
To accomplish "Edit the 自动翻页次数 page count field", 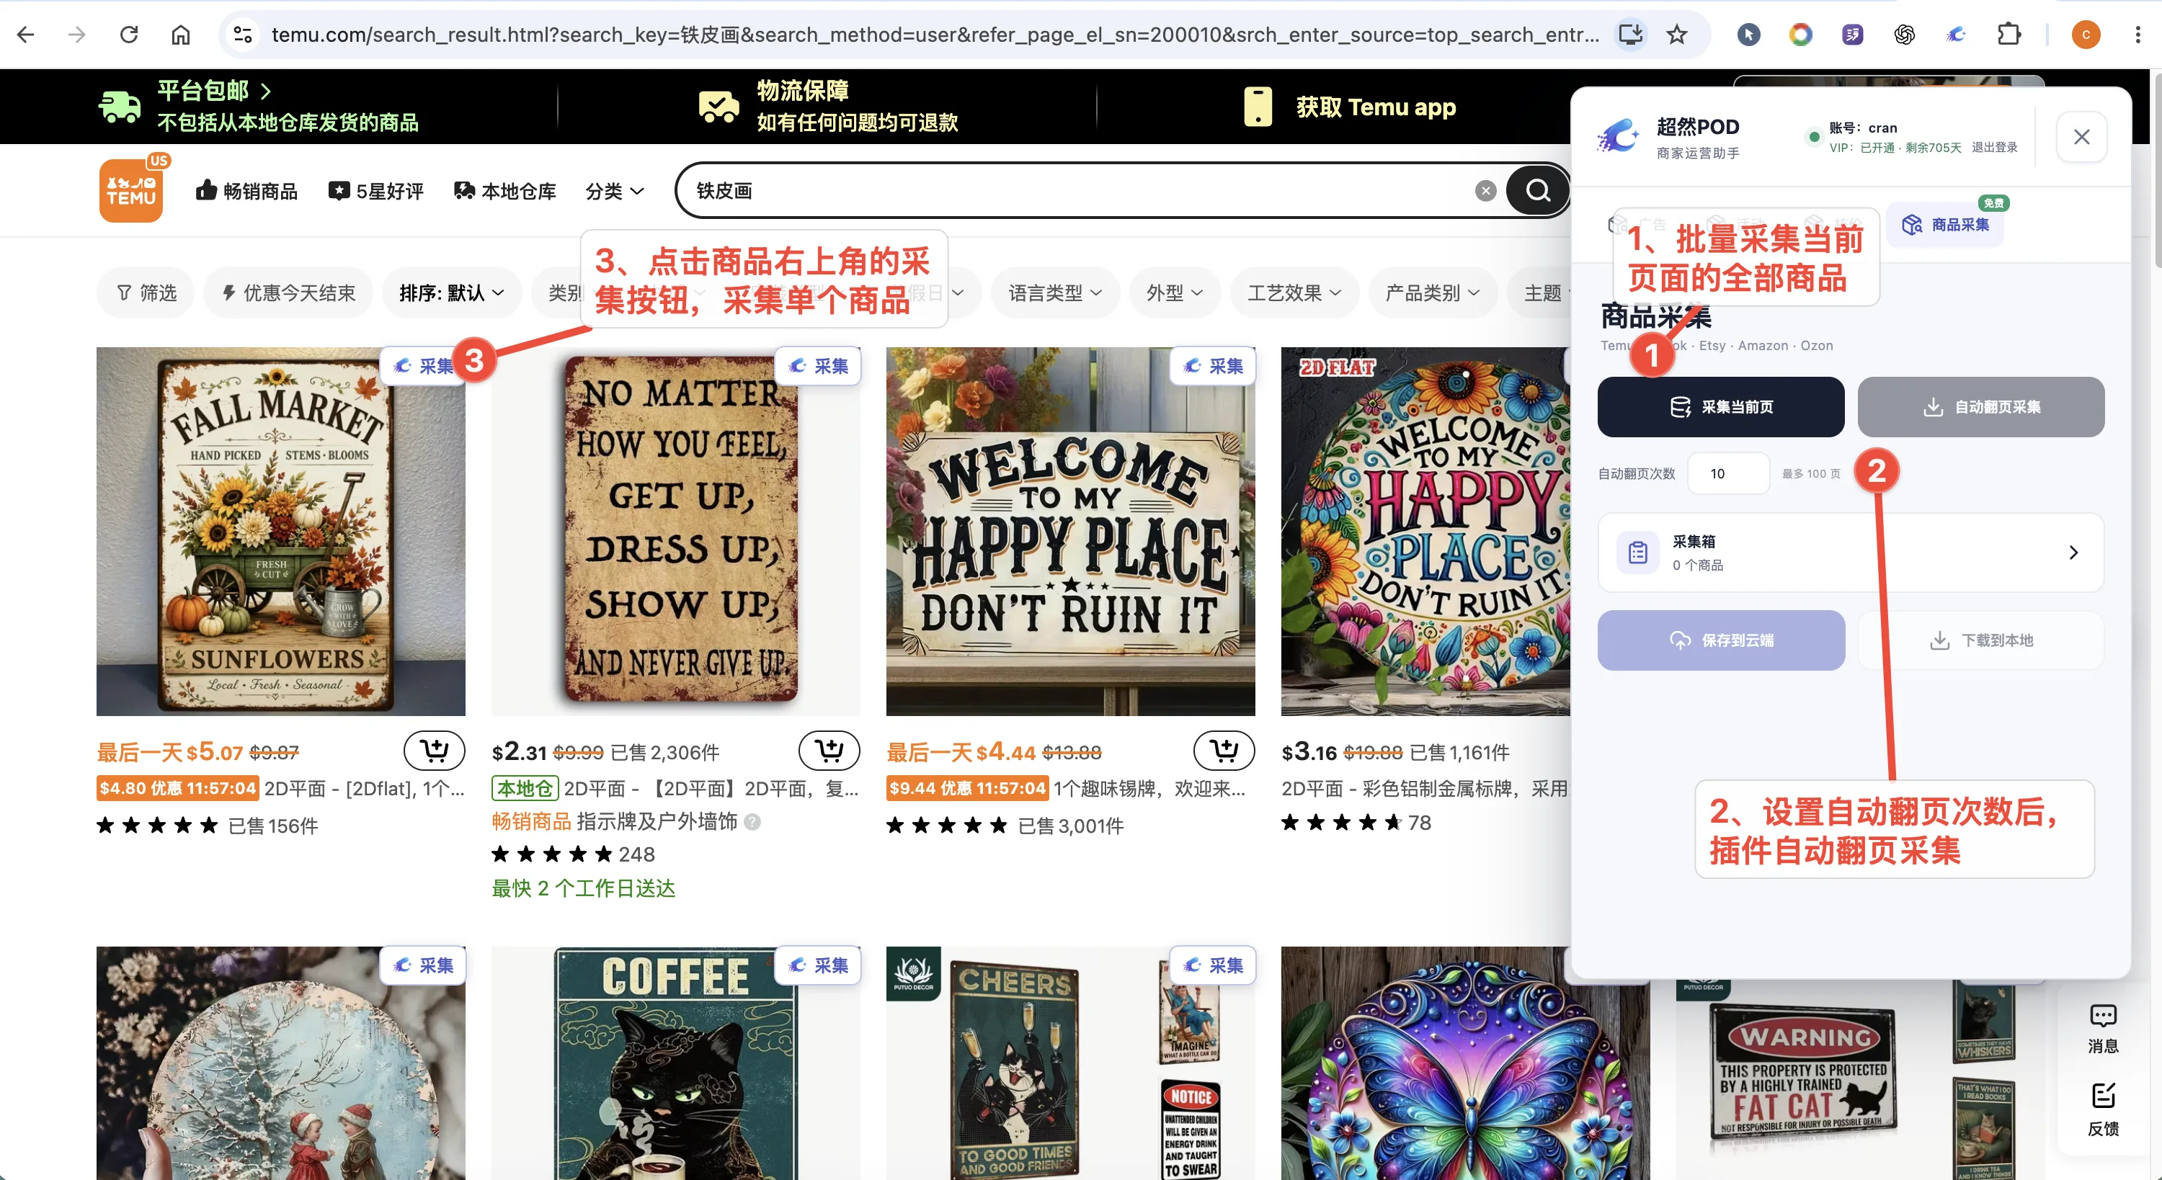I will click(1728, 473).
